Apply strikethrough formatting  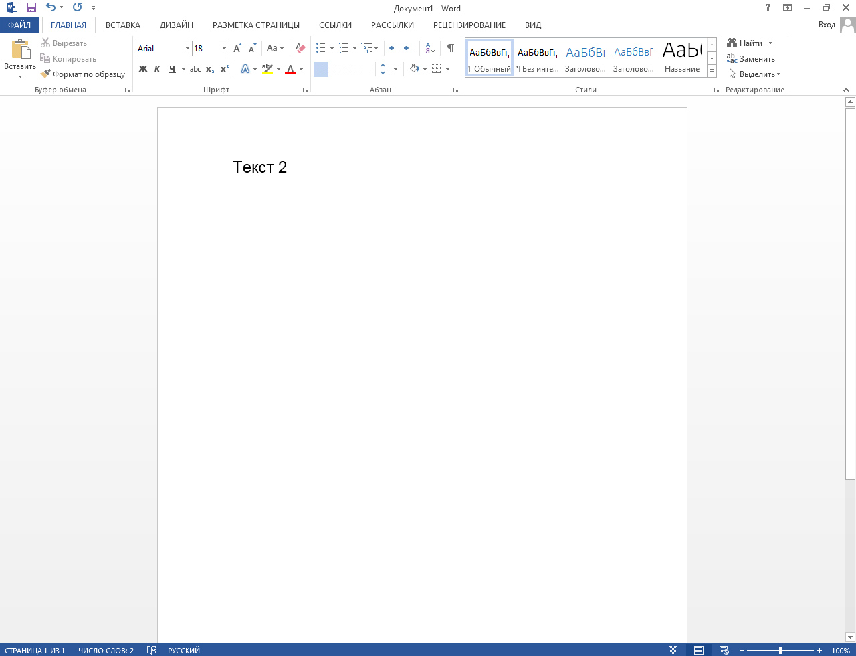195,69
